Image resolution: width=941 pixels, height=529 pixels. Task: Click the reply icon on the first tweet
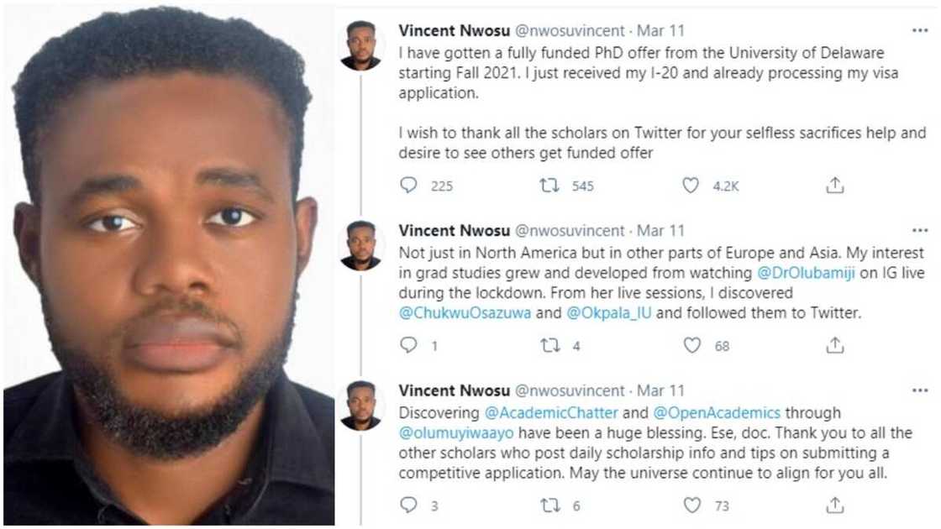[408, 184]
